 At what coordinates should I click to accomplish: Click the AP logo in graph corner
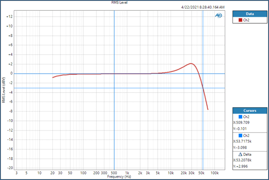(x=218, y=15)
